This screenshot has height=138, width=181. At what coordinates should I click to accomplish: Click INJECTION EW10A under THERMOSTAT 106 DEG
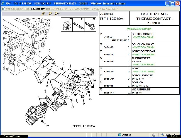(143, 65)
